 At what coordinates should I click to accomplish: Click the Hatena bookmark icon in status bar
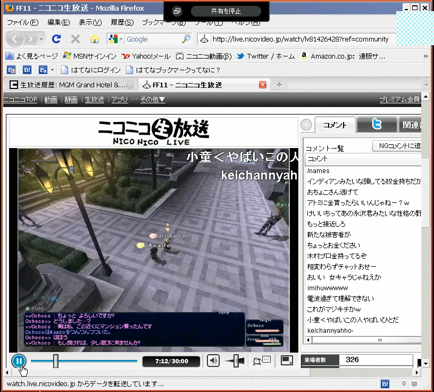(x=385, y=384)
